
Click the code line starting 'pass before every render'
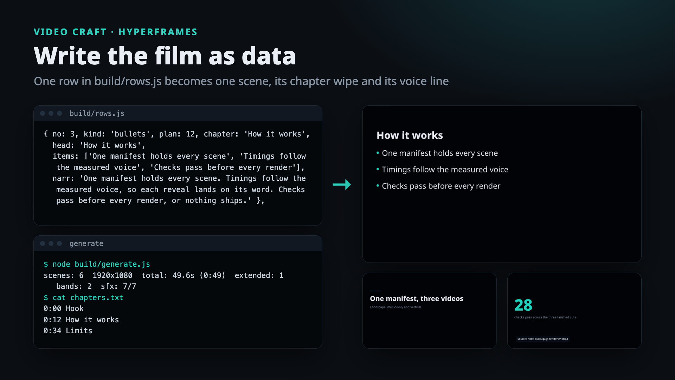coord(160,201)
